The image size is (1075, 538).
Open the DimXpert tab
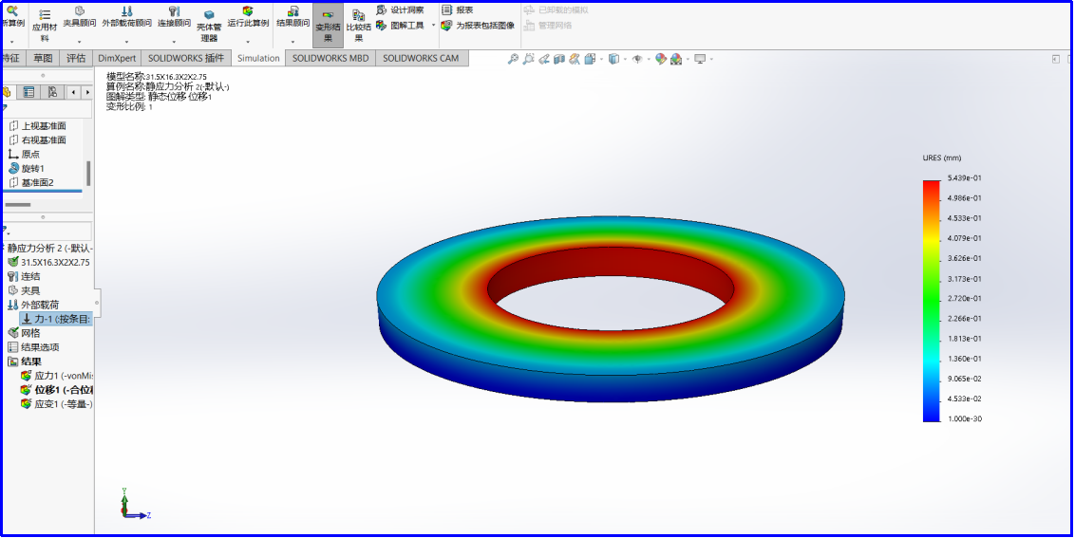pyautogui.click(x=117, y=58)
